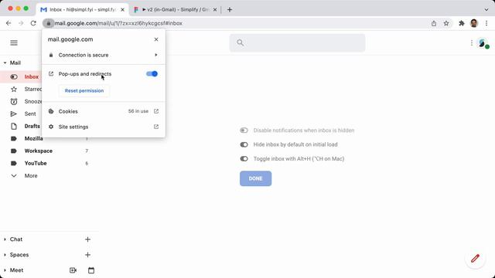The width and height of the screenshot is (495, 278).
Task: Open the Gmail main menu hamburger icon
Action: [x=14, y=42]
